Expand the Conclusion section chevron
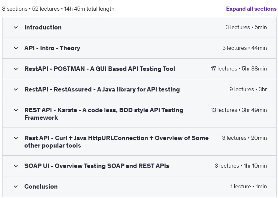This screenshot has height=198, width=278. 16,187
